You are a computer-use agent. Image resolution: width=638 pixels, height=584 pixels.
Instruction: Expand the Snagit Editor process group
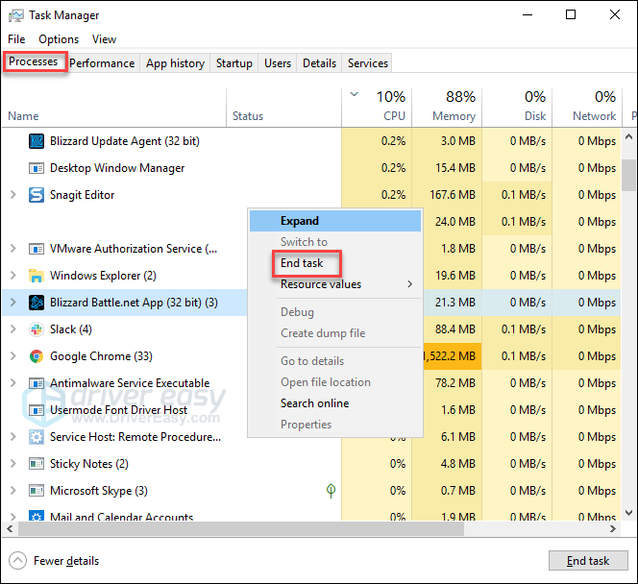[x=13, y=195]
